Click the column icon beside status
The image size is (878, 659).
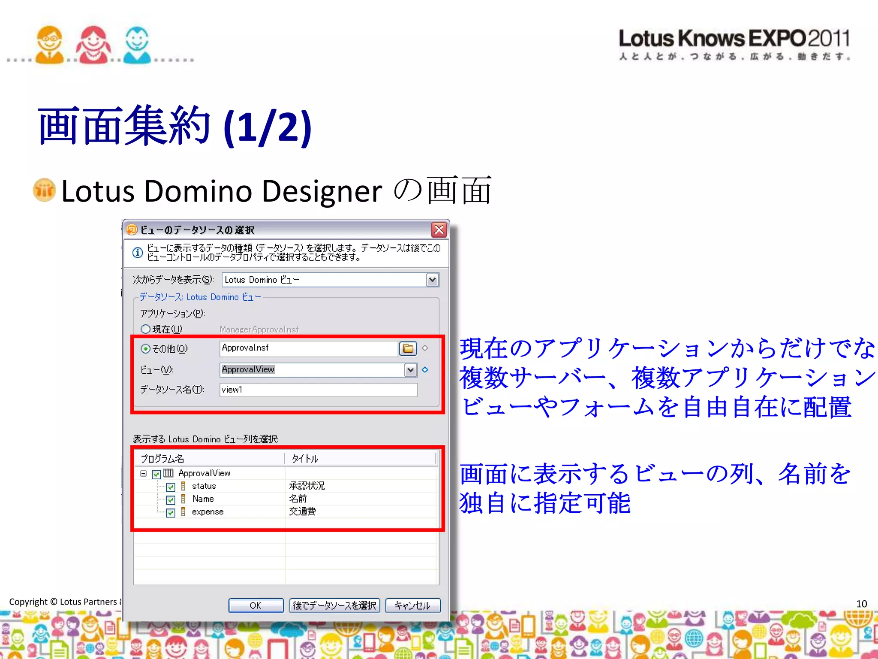(x=183, y=486)
